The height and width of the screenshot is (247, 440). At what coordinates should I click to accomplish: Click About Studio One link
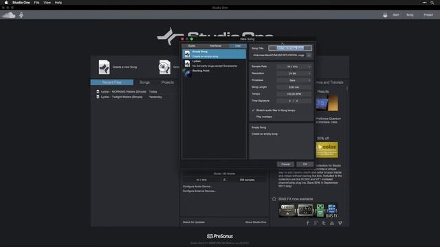[x=256, y=222]
